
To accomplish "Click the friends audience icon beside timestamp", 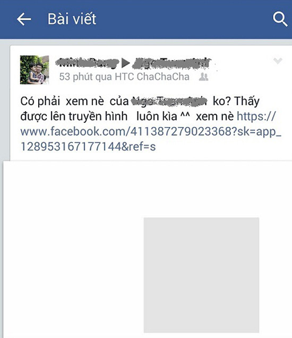I will (x=203, y=77).
